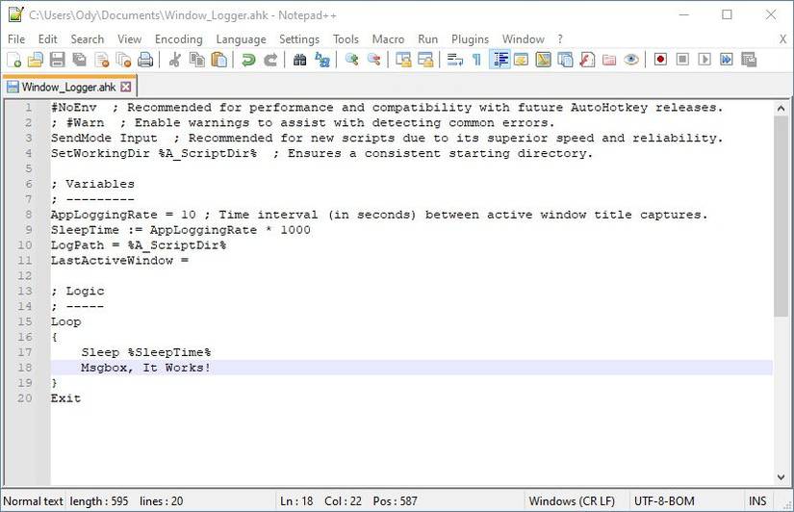Click 'UTF-8-BOM' encoding in the status bar
This screenshot has height=512, width=794.
click(x=664, y=500)
